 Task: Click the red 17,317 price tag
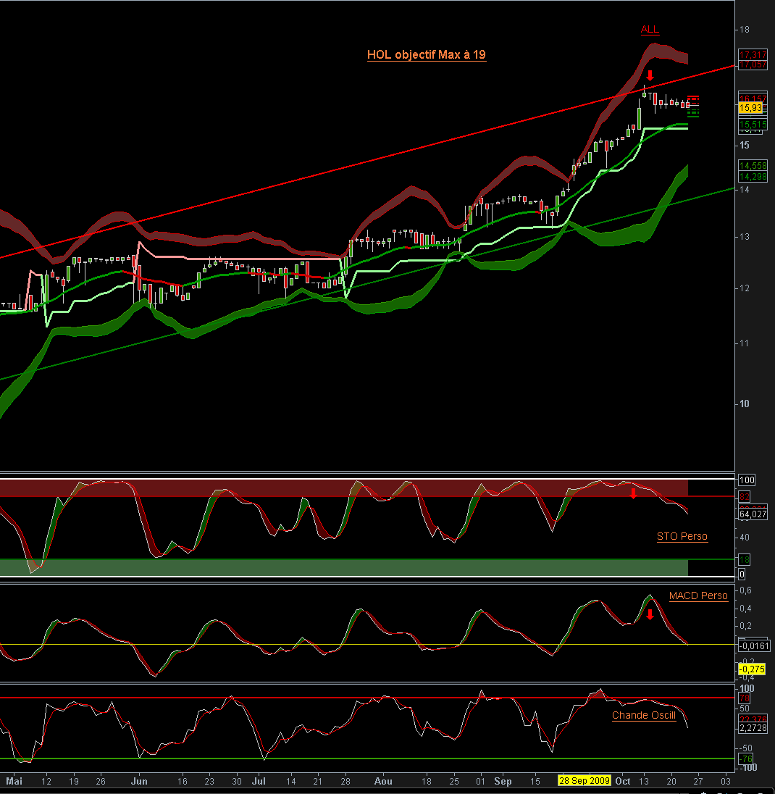[x=753, y=54]
